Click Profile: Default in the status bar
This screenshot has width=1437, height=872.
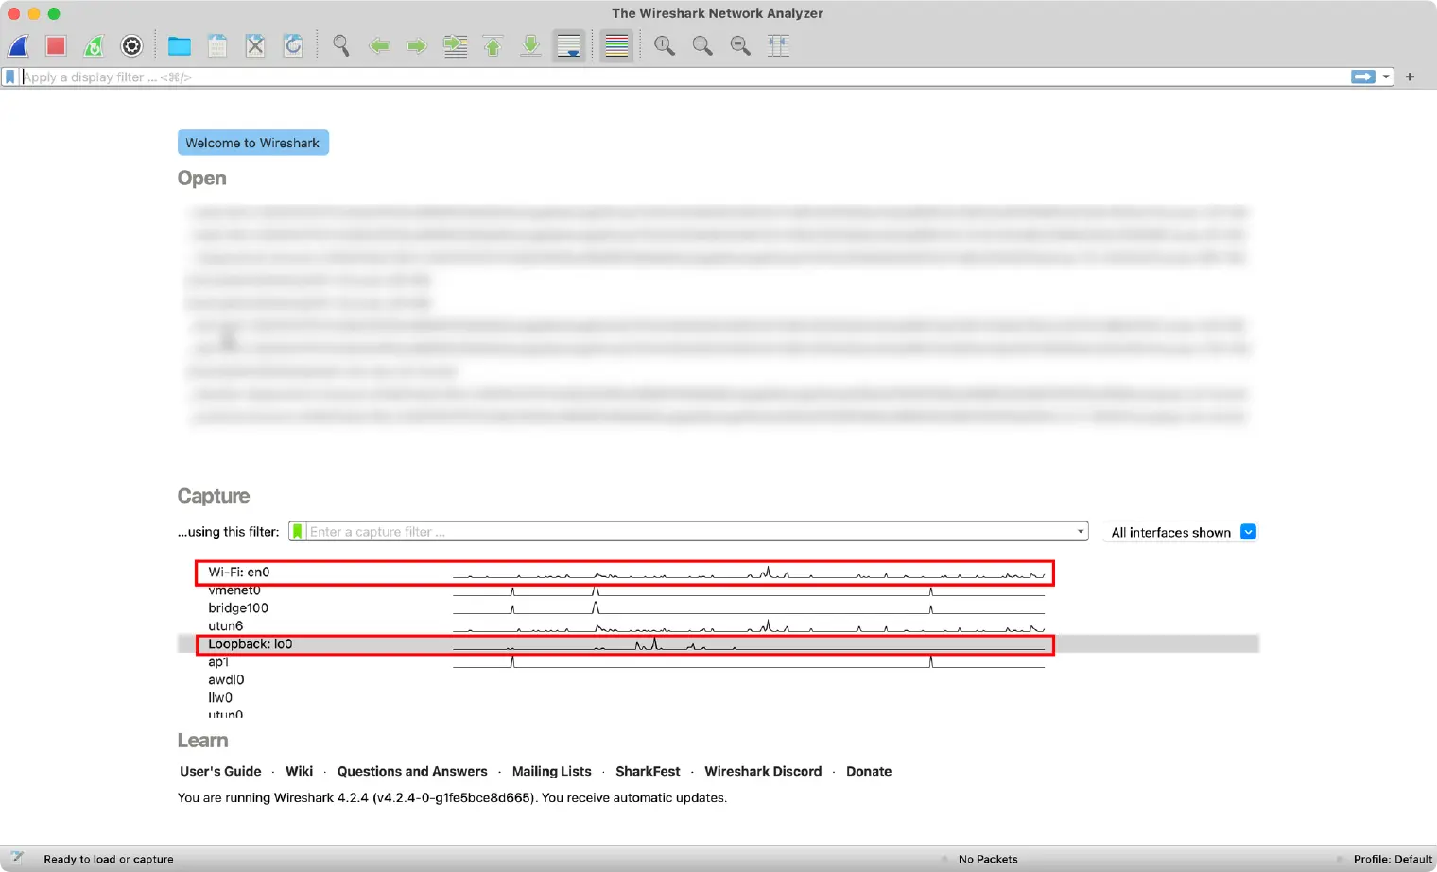[x=1393, y=859]
